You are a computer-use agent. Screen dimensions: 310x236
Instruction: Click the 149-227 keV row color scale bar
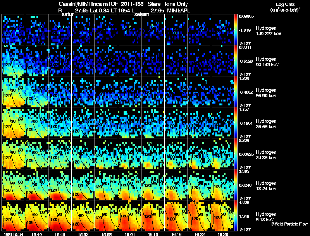[236, 30]
